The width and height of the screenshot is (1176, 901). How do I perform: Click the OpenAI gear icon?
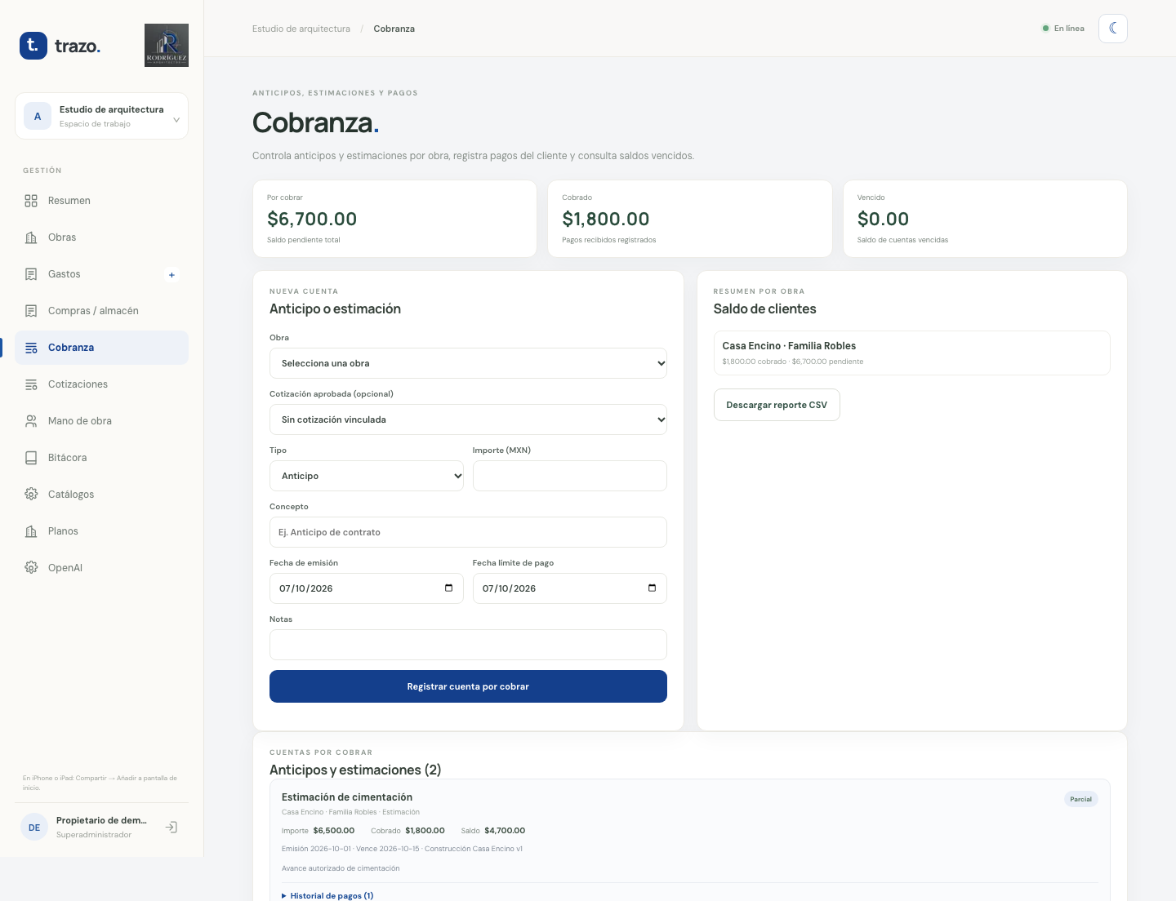(31, 568)
